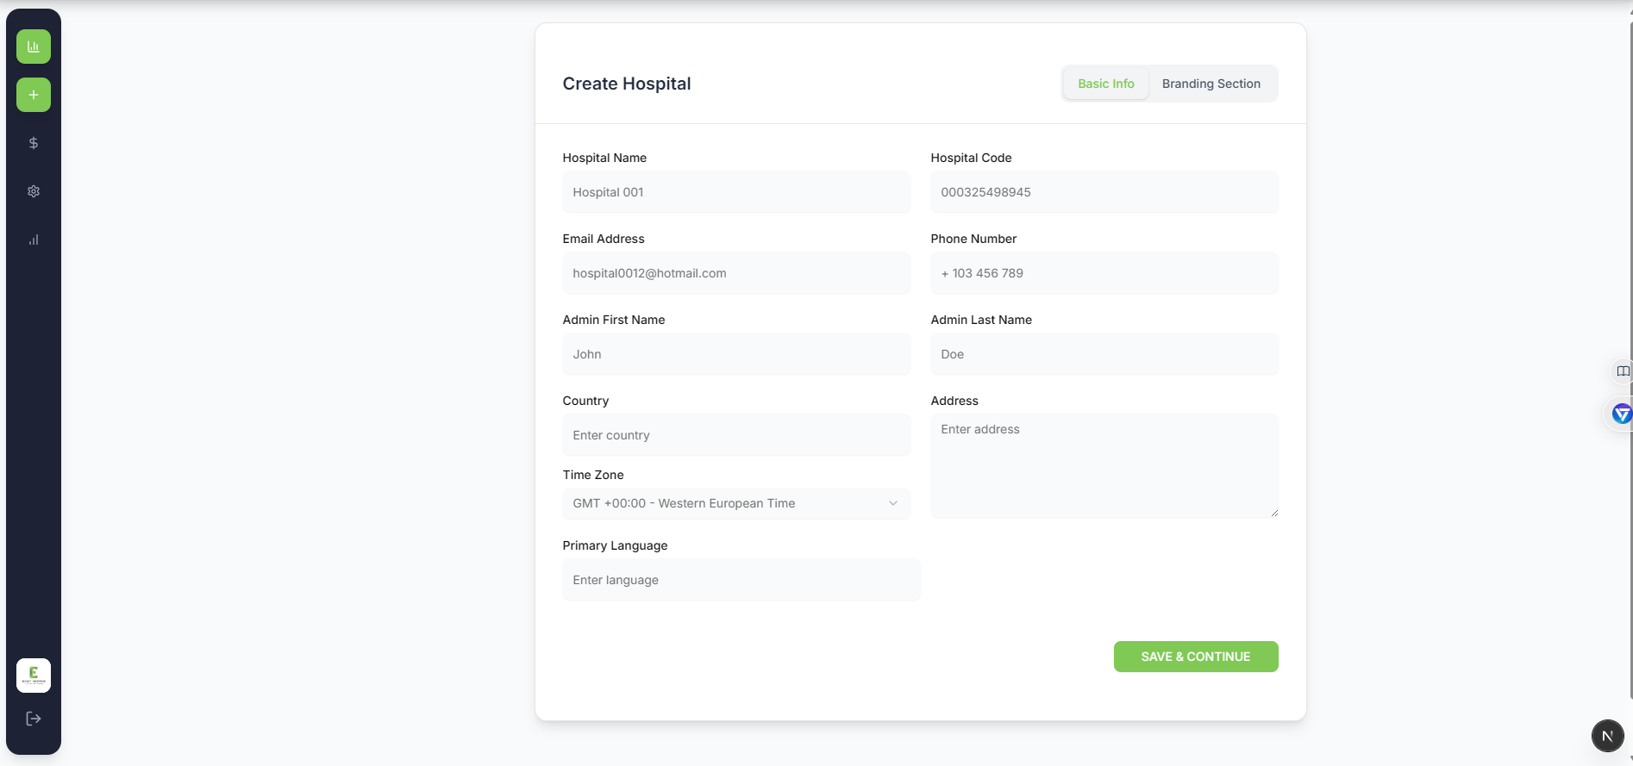Select the Basic Info tab
The height and width of the screenshot is (766, 1633).
tap(1105, 84)
